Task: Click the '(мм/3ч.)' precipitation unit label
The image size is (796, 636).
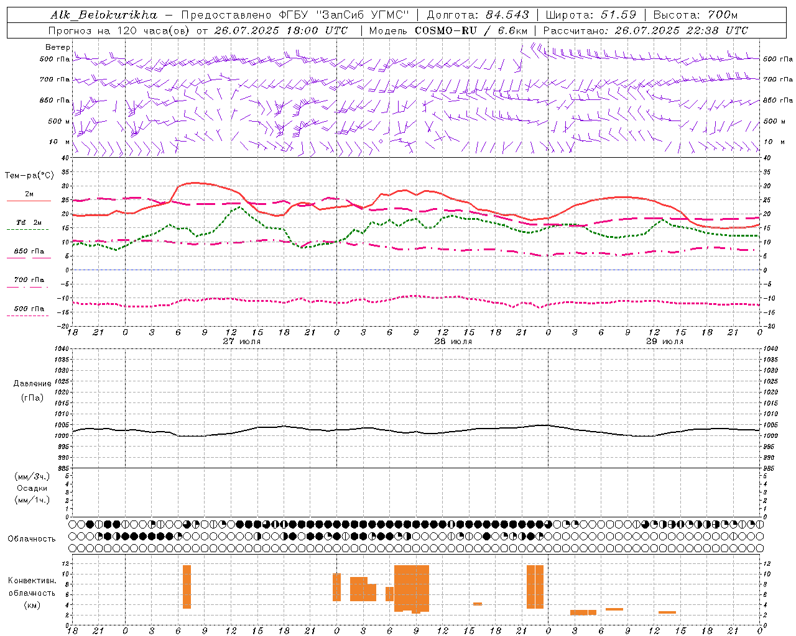Action: (32, 476)
